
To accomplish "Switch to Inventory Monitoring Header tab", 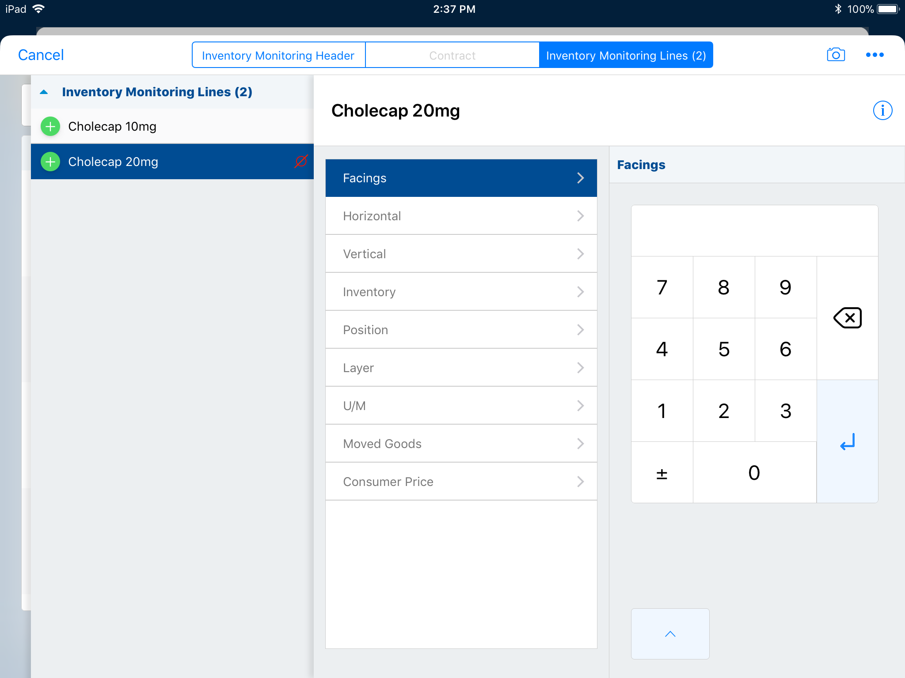I will pyautogui.click(x=278, y=55).
